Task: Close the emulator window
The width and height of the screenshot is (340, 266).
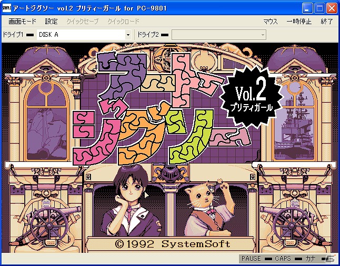Action: pyautogui.click(x=332, y=8)
